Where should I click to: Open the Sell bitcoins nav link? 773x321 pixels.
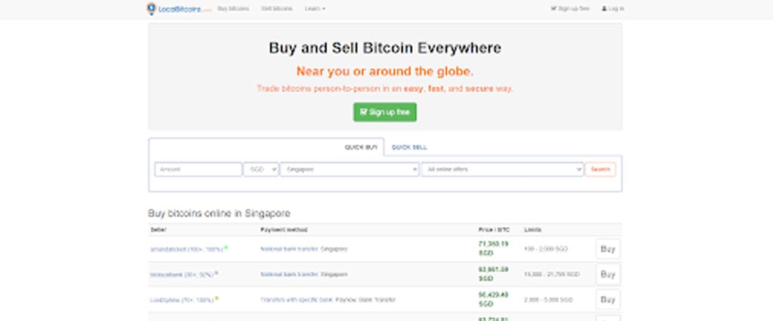click(x=276, y=8)
